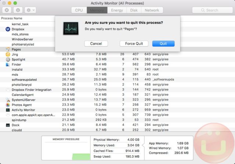This screenshot has width=235, height=164.
Task: Click Spotlight's 40.7 MB memory value
Action: tap(68, 59)
